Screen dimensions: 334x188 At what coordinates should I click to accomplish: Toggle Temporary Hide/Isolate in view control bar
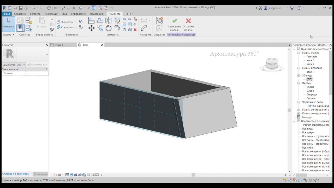88,175
